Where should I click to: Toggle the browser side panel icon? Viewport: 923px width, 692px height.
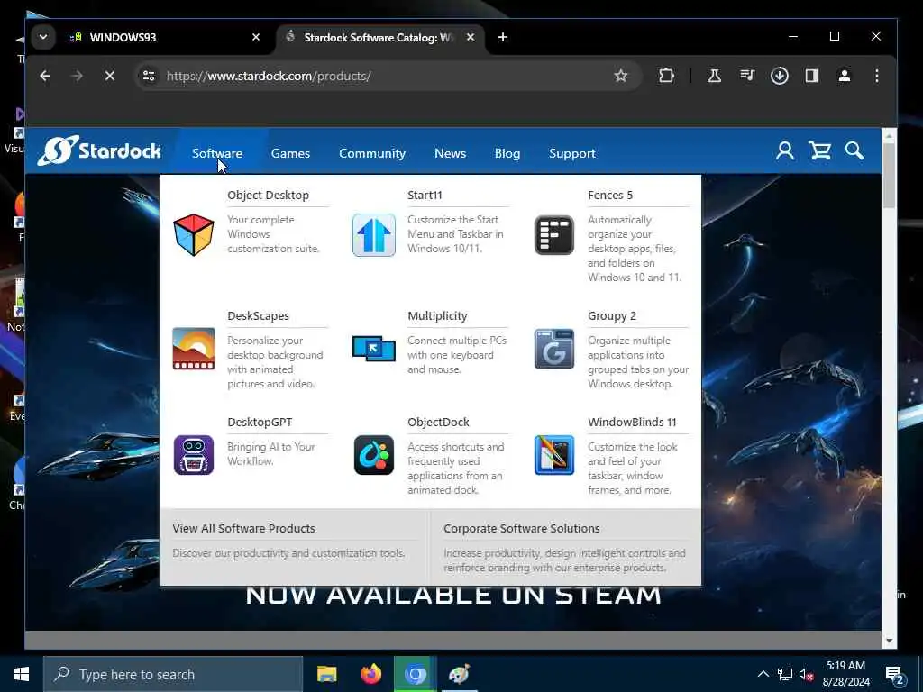coord(812,76)
